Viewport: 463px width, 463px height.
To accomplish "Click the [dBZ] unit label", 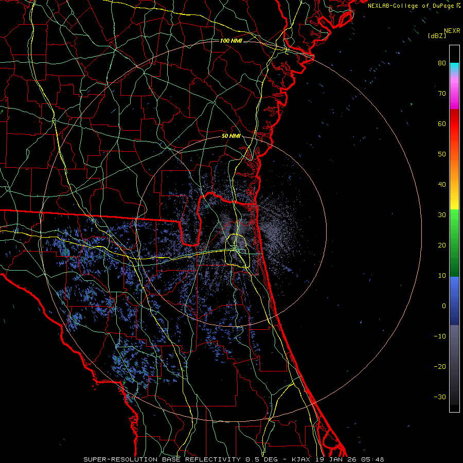I will point(437,36).
